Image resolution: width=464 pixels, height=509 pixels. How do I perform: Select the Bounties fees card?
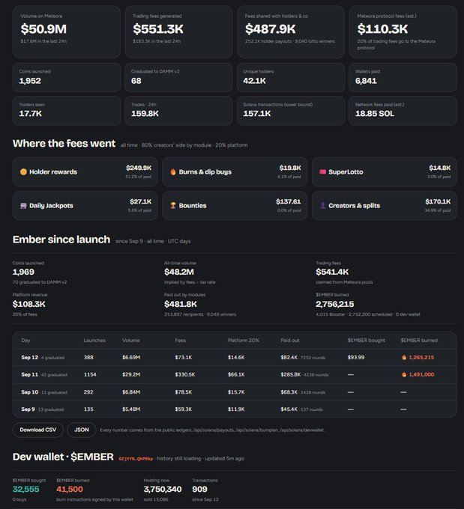pos(235,206)
